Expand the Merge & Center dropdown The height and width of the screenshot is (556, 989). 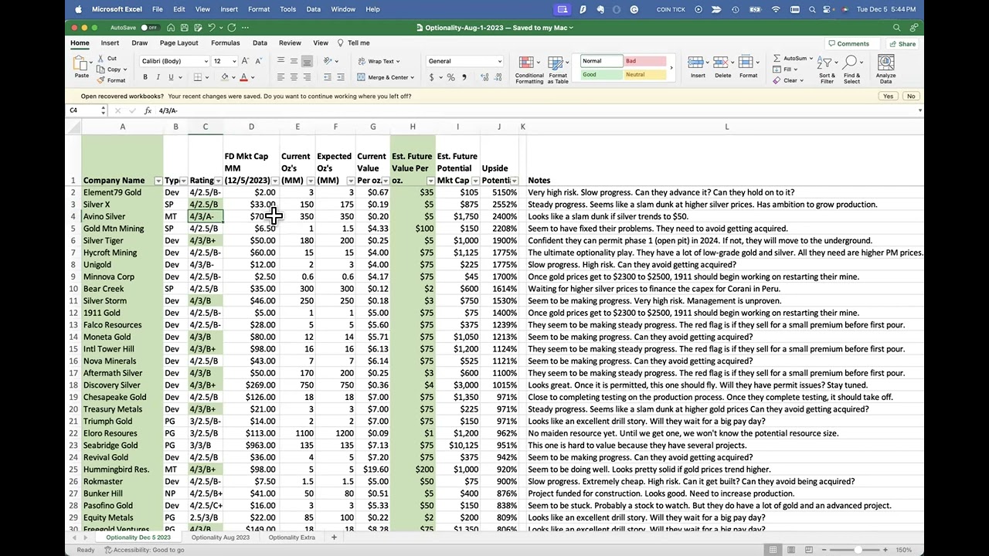(413, 77)
